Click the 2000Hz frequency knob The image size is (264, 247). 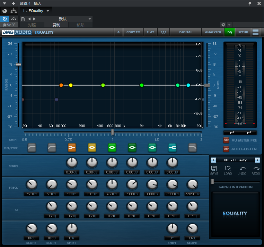tap(132, 185)
